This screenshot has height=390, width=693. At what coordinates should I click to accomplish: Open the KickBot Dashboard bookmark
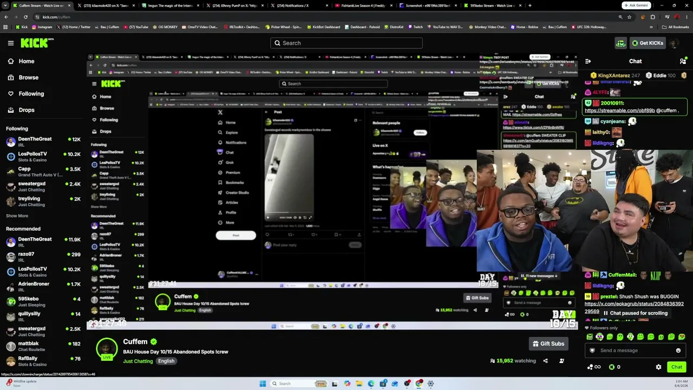[x=323, y=27]
